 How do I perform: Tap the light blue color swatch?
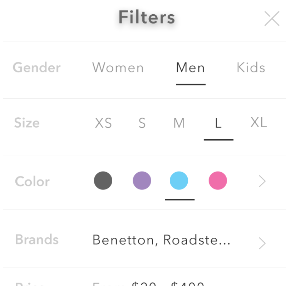pos(179,181)
